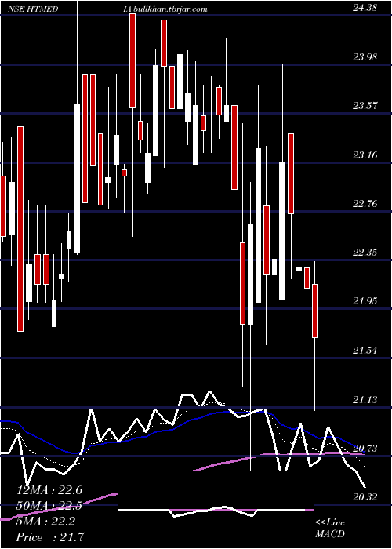Viewport: 392px width, 549px height.
Task: Click the <<Live MACD label
Action: 330,528
